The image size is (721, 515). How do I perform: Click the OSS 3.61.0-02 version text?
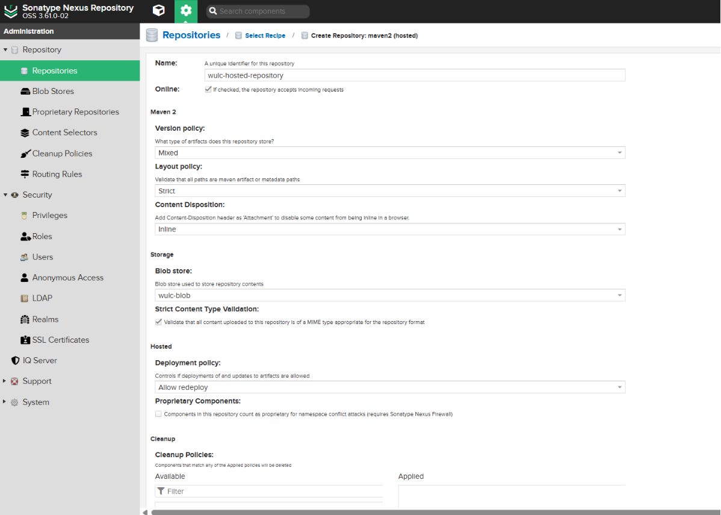pyautogui.click(x=46, y=16)
